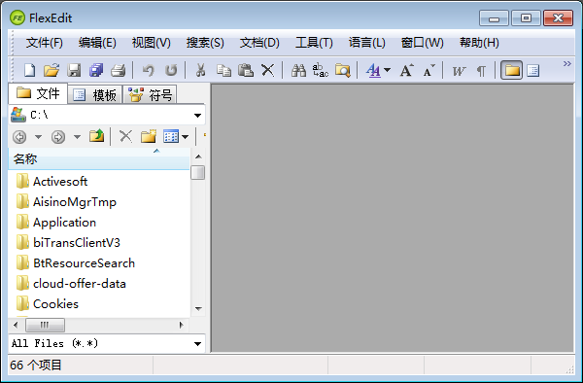Click vertical scrollbar thumb in file list
This screenshot has width=583, height=383.
198,172
